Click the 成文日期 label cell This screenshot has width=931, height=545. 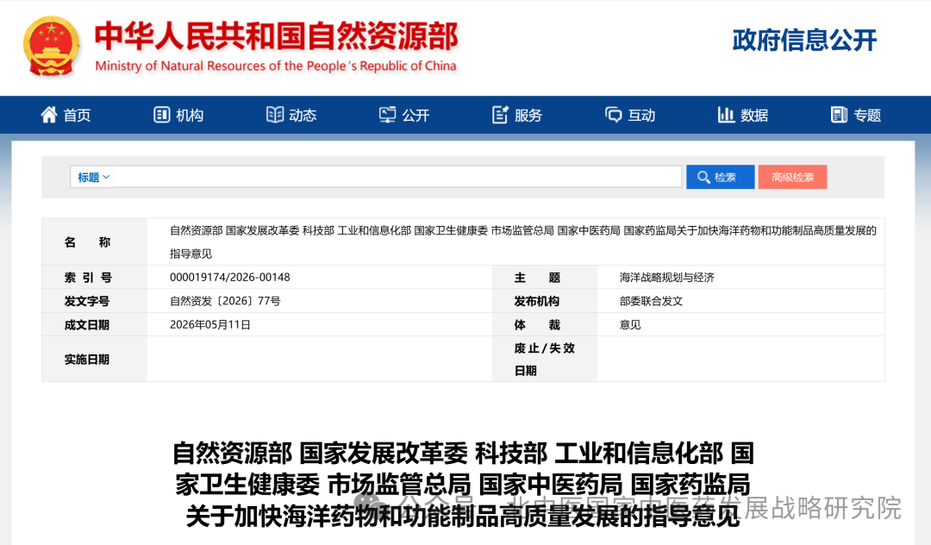coord(95,325)
